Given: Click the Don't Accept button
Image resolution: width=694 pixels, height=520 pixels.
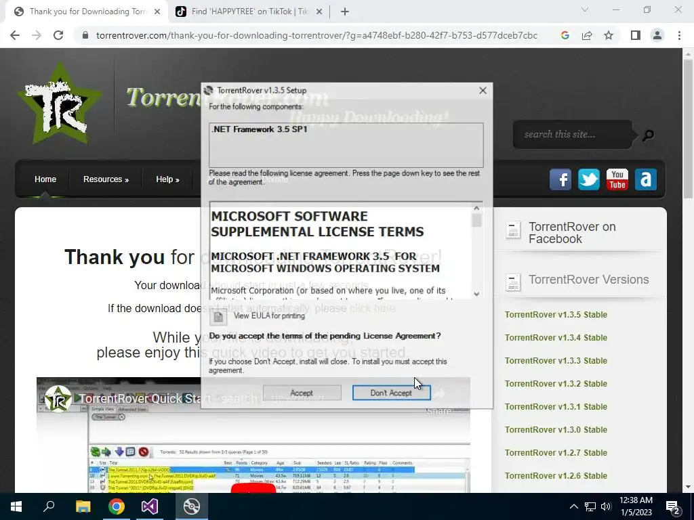Looking at the screenshot, I should (391, 393).
